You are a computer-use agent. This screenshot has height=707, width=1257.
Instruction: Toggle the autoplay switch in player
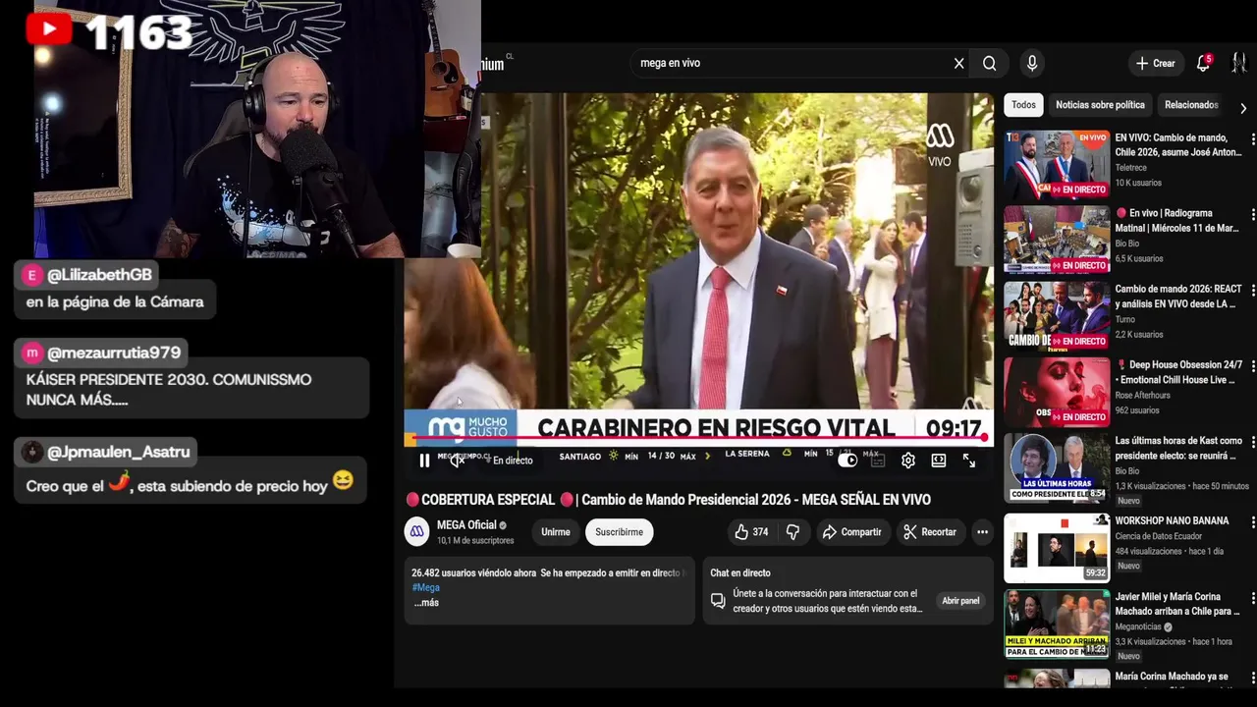click(x=847, y=461)
